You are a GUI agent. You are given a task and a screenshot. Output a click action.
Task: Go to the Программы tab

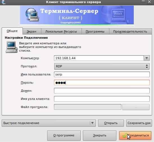[95, 31]
